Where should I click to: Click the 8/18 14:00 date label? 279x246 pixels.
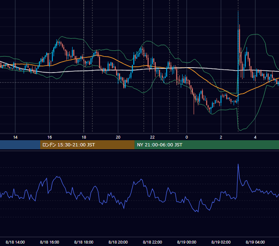point(15,242)
